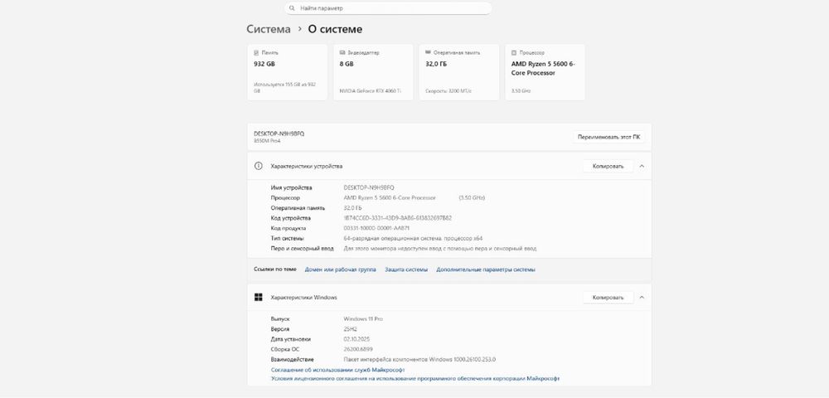Open the Дополнительные параметры системы link
The width and height of the screenshot is (829, 398).
[x=486, y=269]
